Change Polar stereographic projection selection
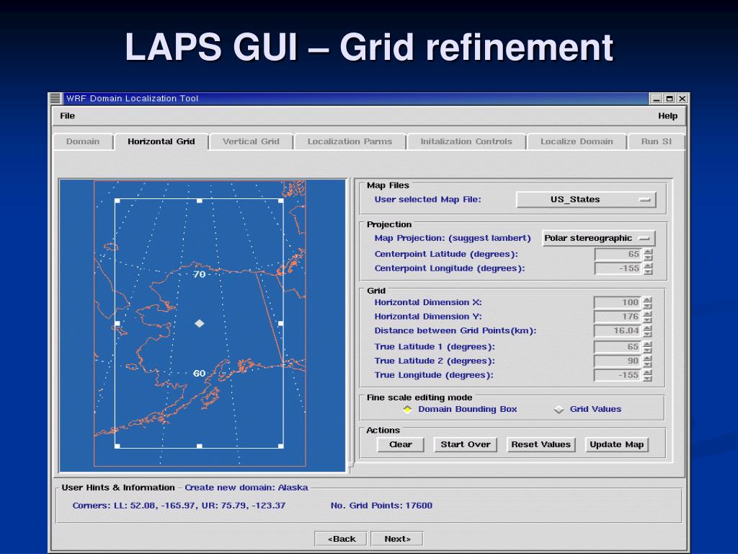 pos(598,237)
